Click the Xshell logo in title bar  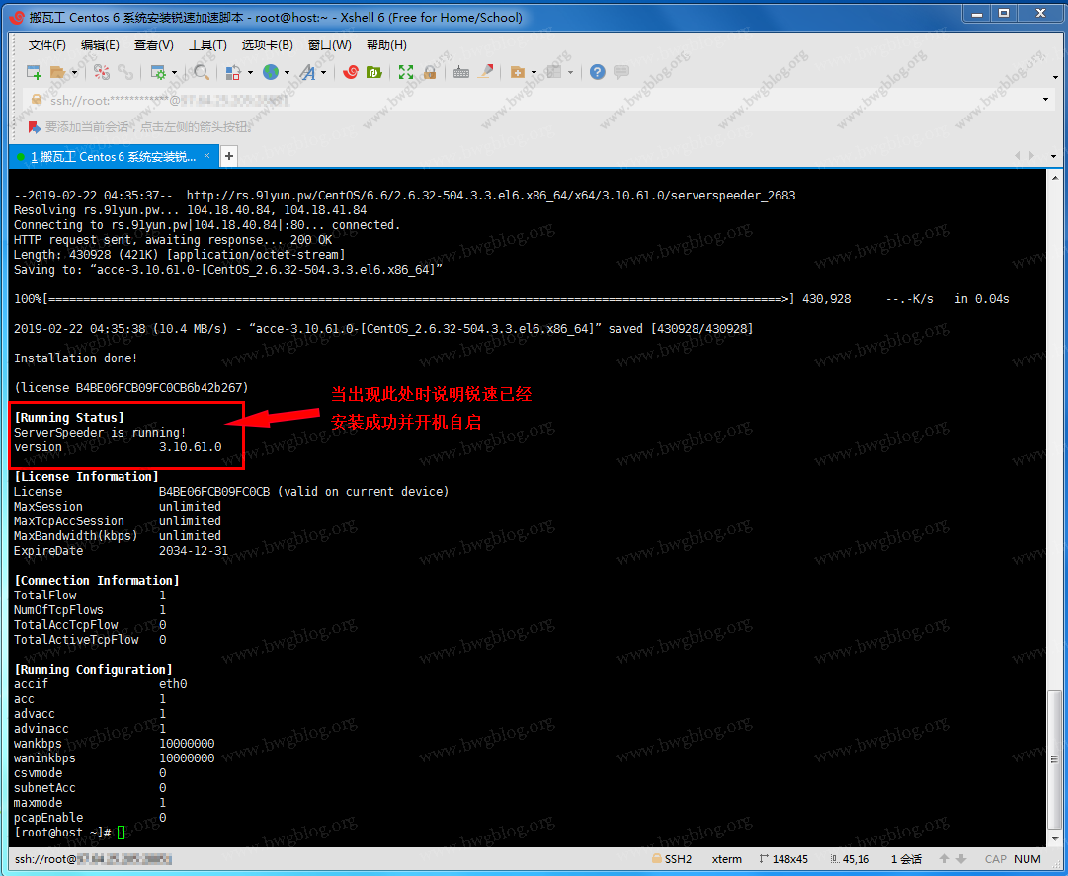19,18
